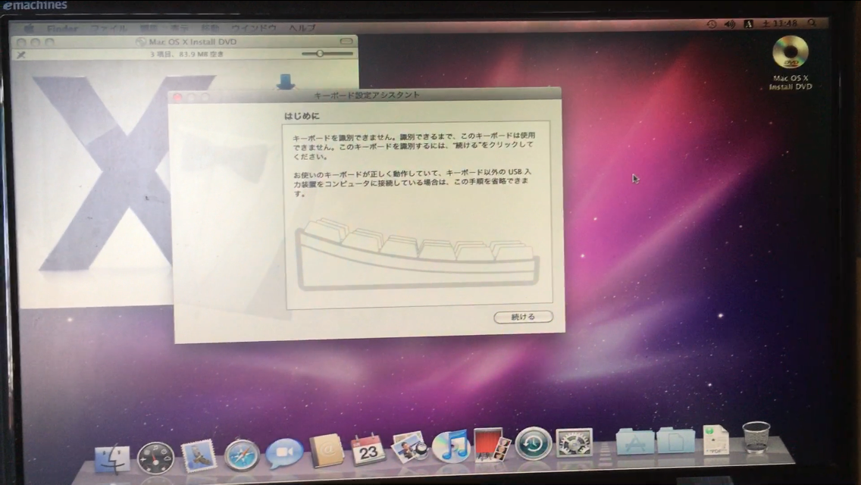
Task: Launch Safari from the Dock
Action: point(242,455)
